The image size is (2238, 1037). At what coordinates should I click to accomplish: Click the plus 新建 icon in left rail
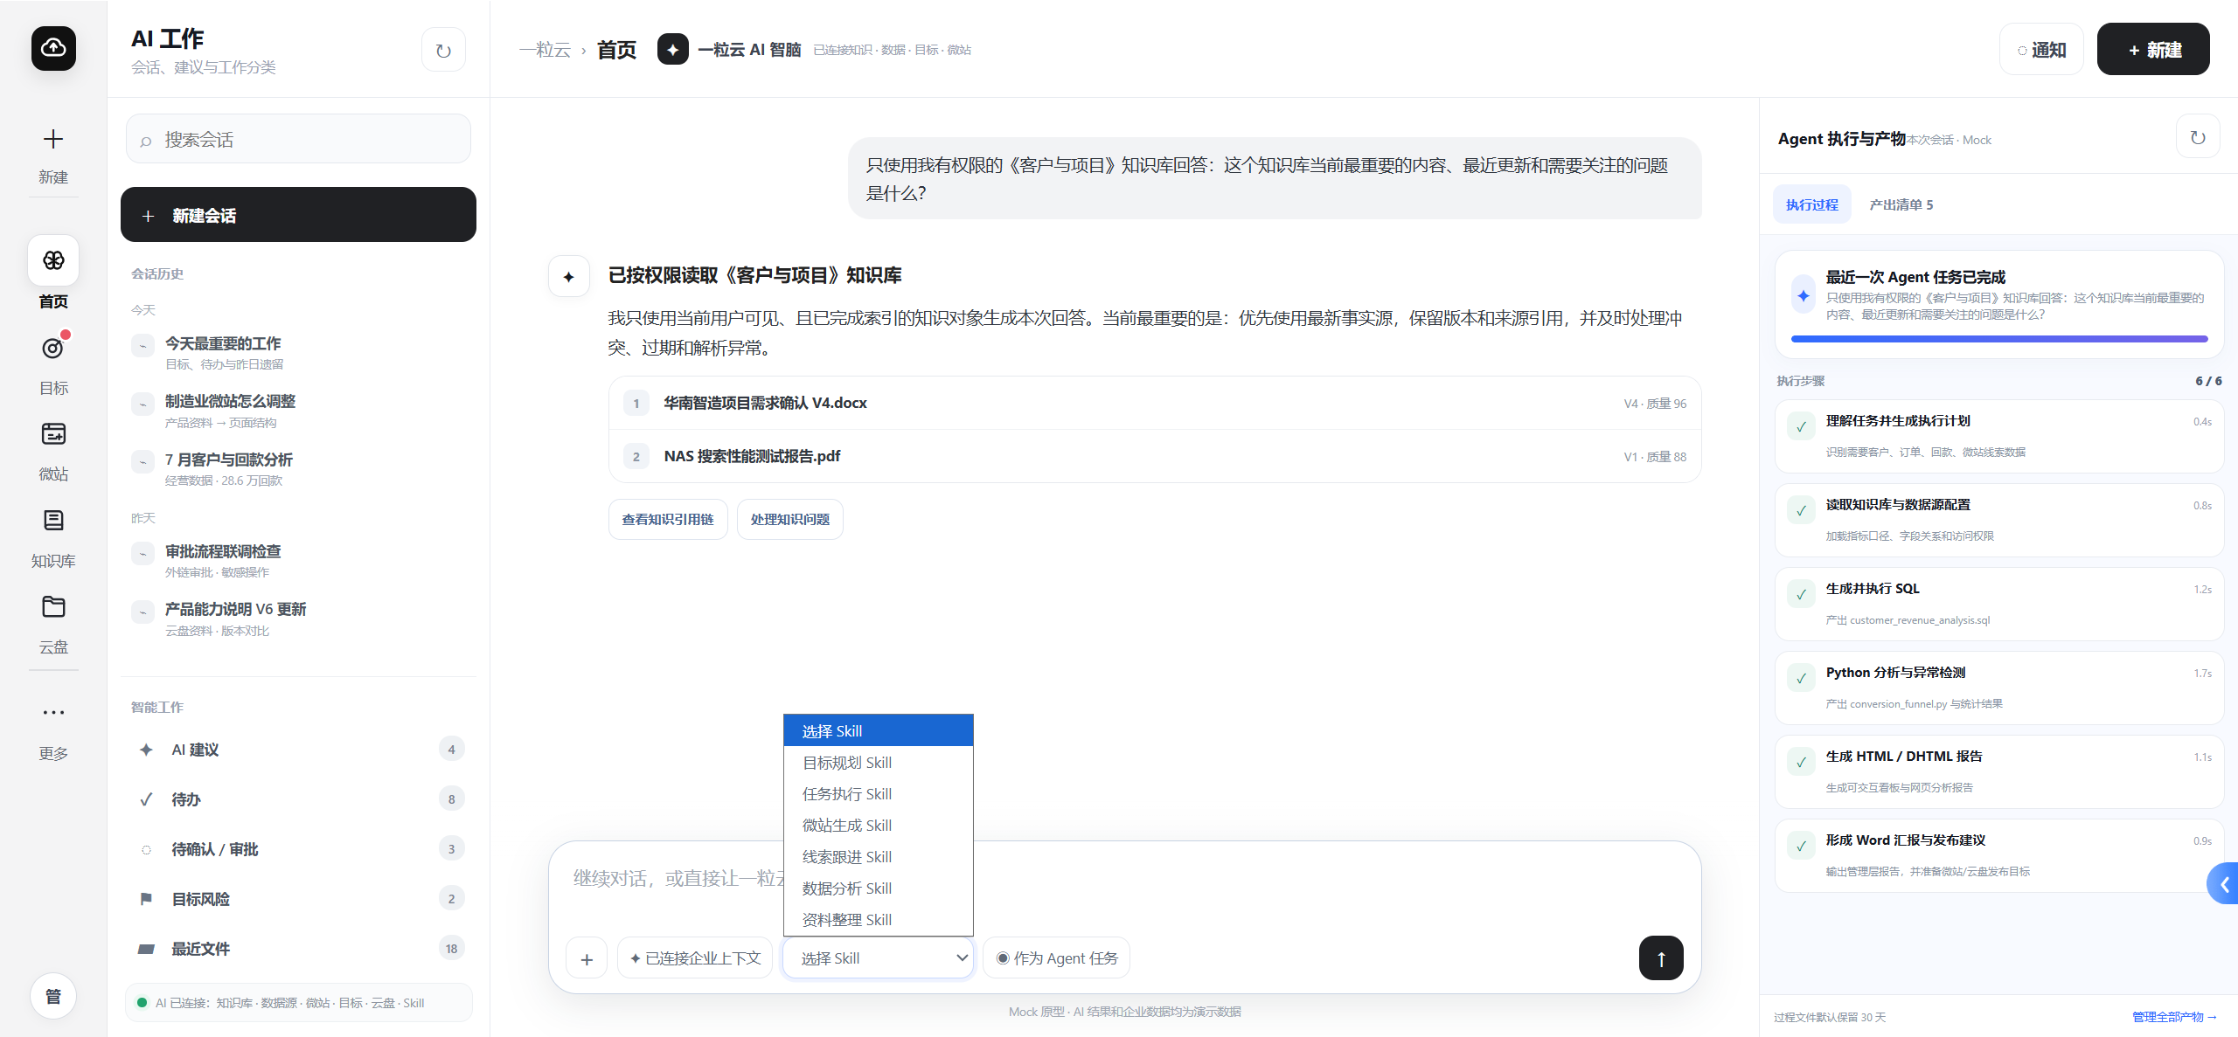(53, 139)
